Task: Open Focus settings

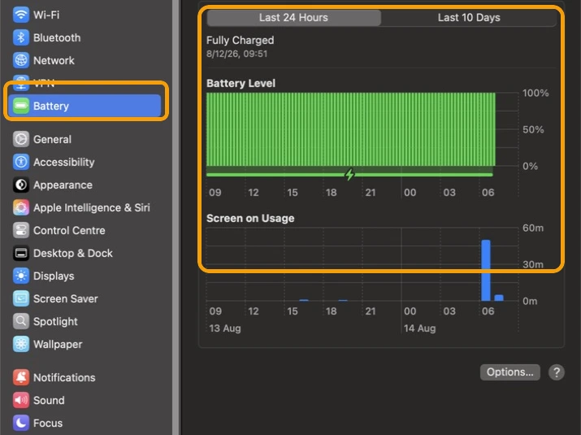Action: (x=85, y=423)
